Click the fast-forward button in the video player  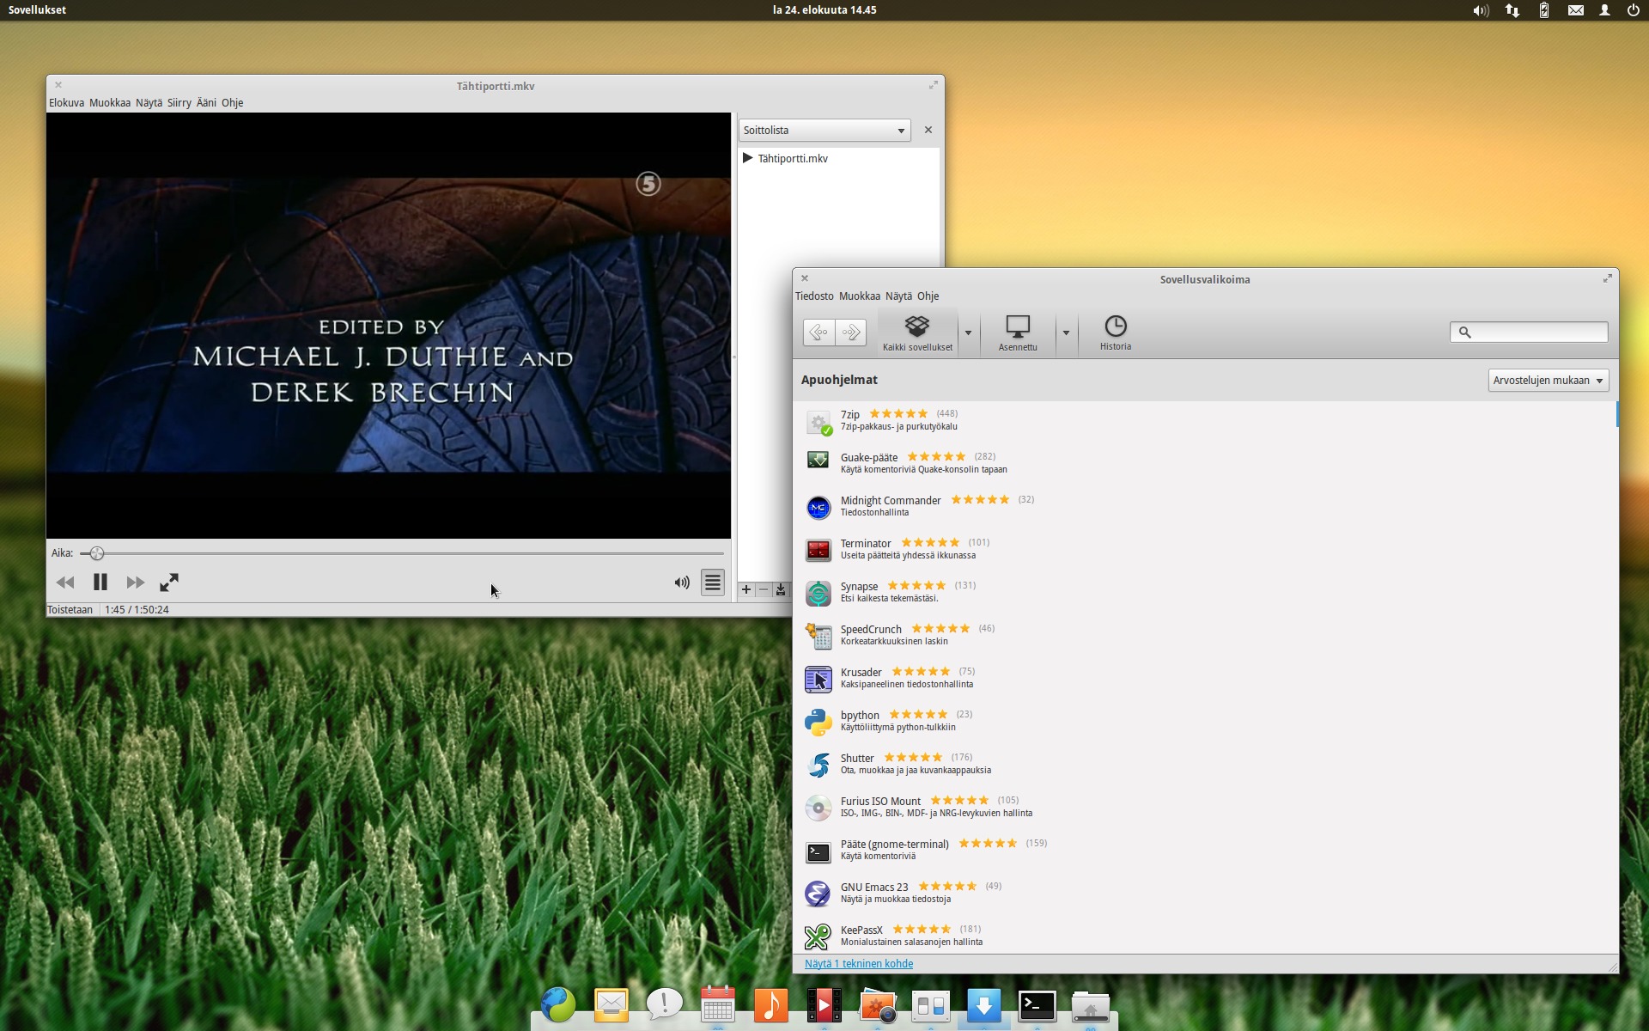pyautogui.click(x=135, y=583)
